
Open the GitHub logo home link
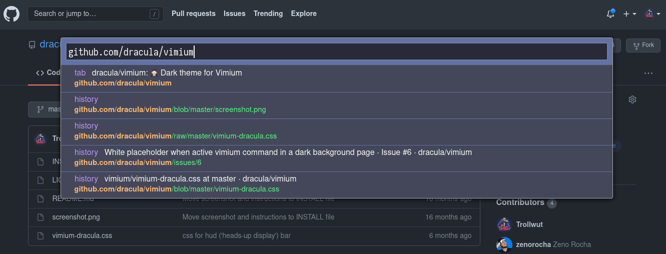click(12, 14)
